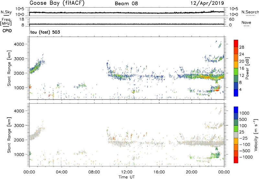
Task: Click the red top segment of the Power color bar
Action: tap(236, 43)
